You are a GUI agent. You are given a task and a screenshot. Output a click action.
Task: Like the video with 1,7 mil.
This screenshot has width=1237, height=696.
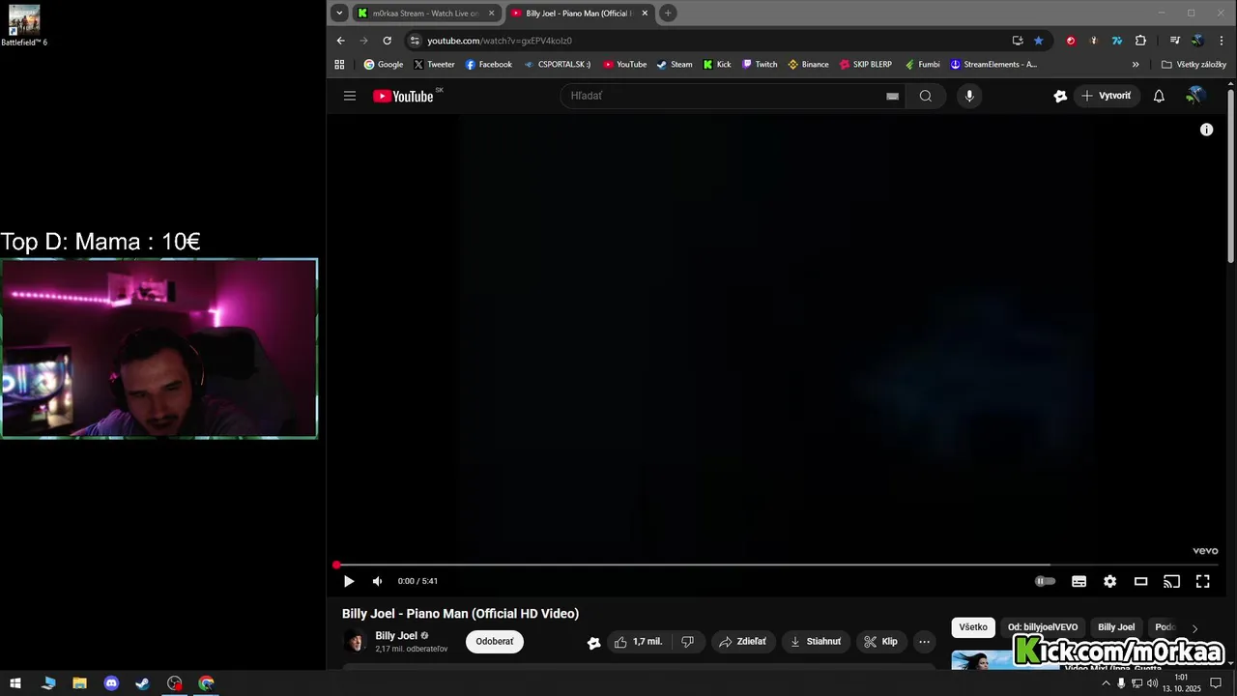click(638, 642)
